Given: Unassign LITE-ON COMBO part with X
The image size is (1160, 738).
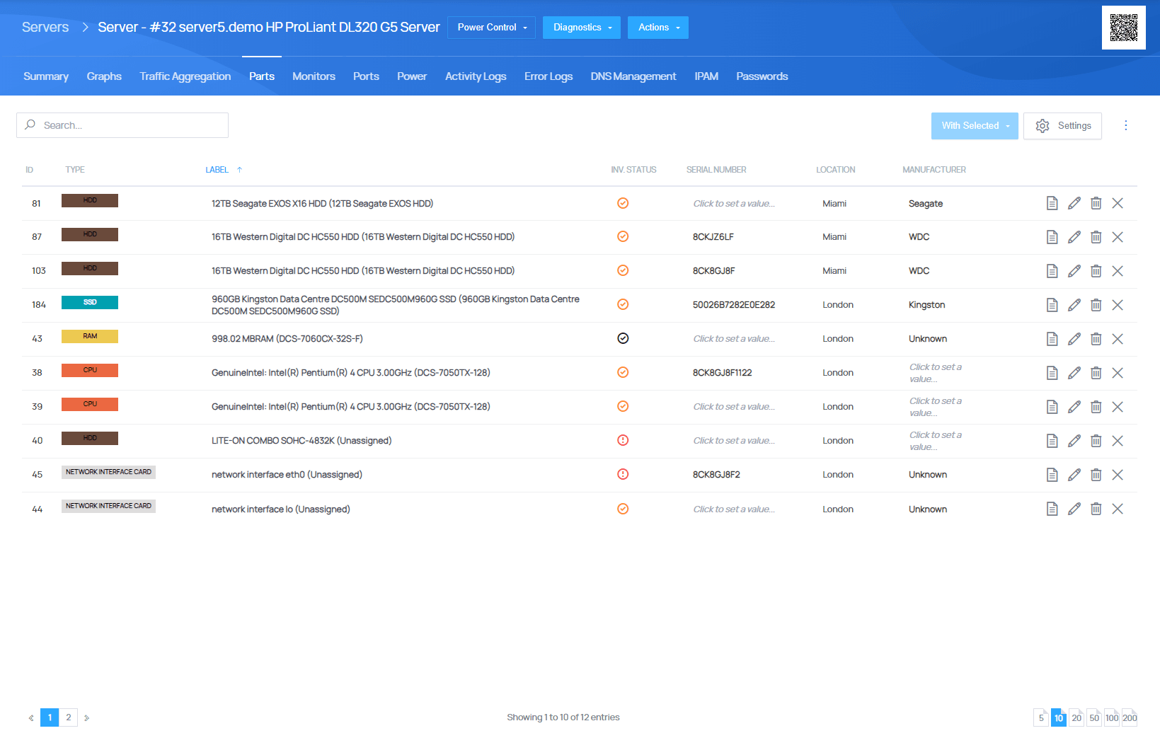Looking at the screenshot, I should point(1118,441).
